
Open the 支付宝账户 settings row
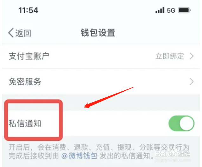tap(101, 56)
